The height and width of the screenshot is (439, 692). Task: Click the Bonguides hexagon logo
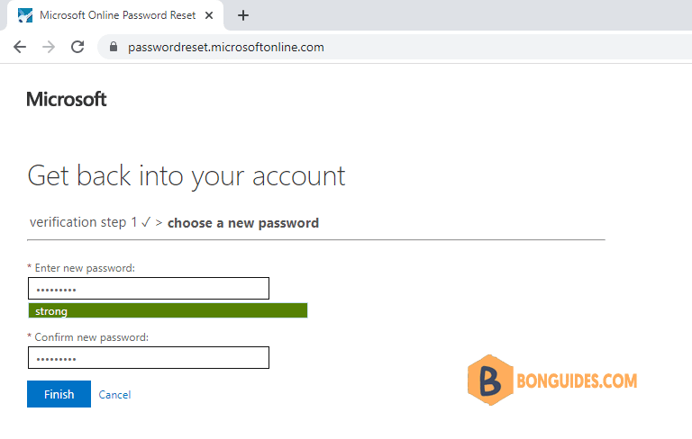point(490,380)
